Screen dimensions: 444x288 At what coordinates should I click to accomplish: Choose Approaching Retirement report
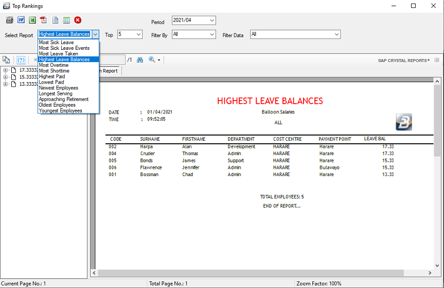pyautogui.click(x=68, y=99)
